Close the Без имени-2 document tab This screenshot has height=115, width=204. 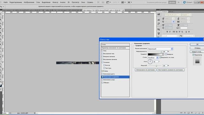point(123,10)
